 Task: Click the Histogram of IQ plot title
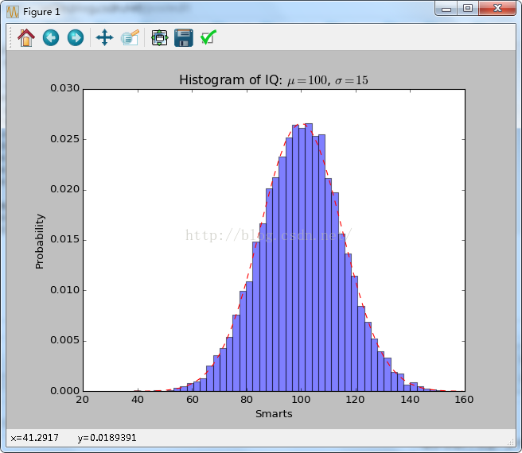(x=274, y=80)
